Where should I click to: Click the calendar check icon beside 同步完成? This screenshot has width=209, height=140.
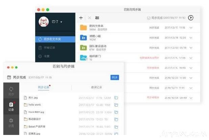[9, 77]
